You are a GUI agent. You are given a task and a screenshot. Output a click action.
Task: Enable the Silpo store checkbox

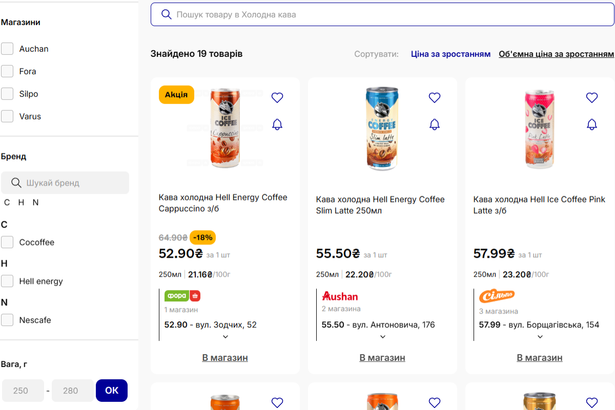pyautogui.click(x=7, y=94)
